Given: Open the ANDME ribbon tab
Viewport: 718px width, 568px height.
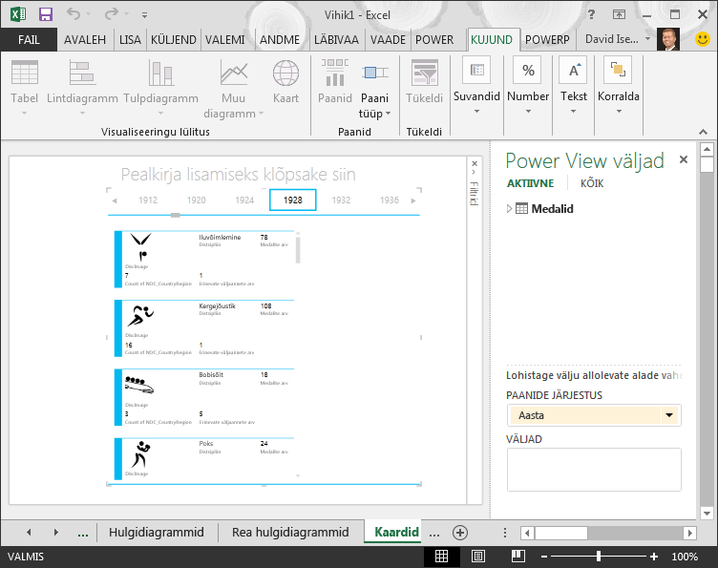Looking at the screenshot, I should tap(280, 40).
